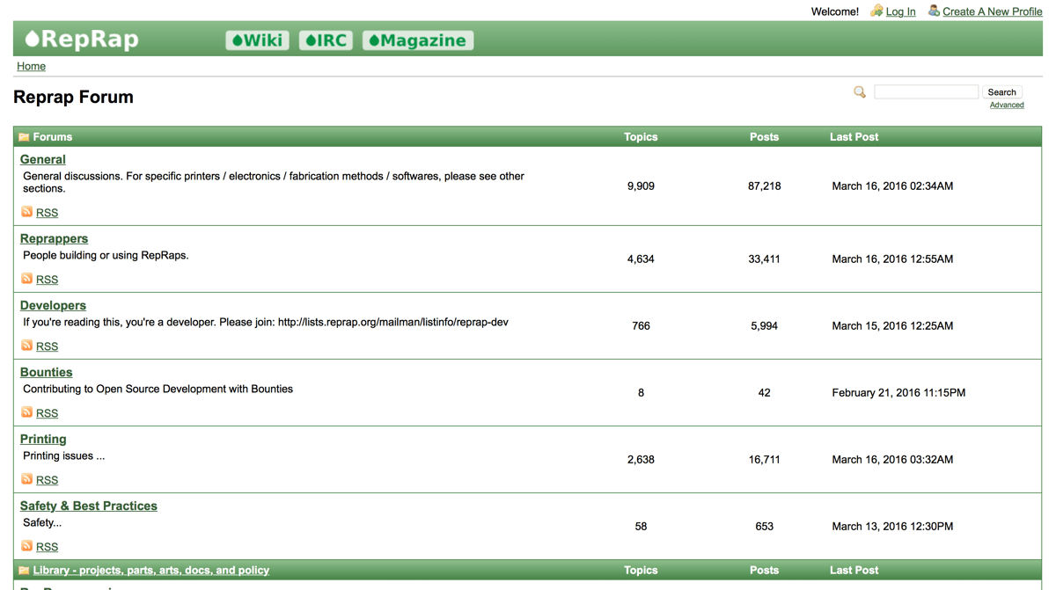Click the Developers last post date March 15, 2016 12:25AM

(x=892, y=326)
